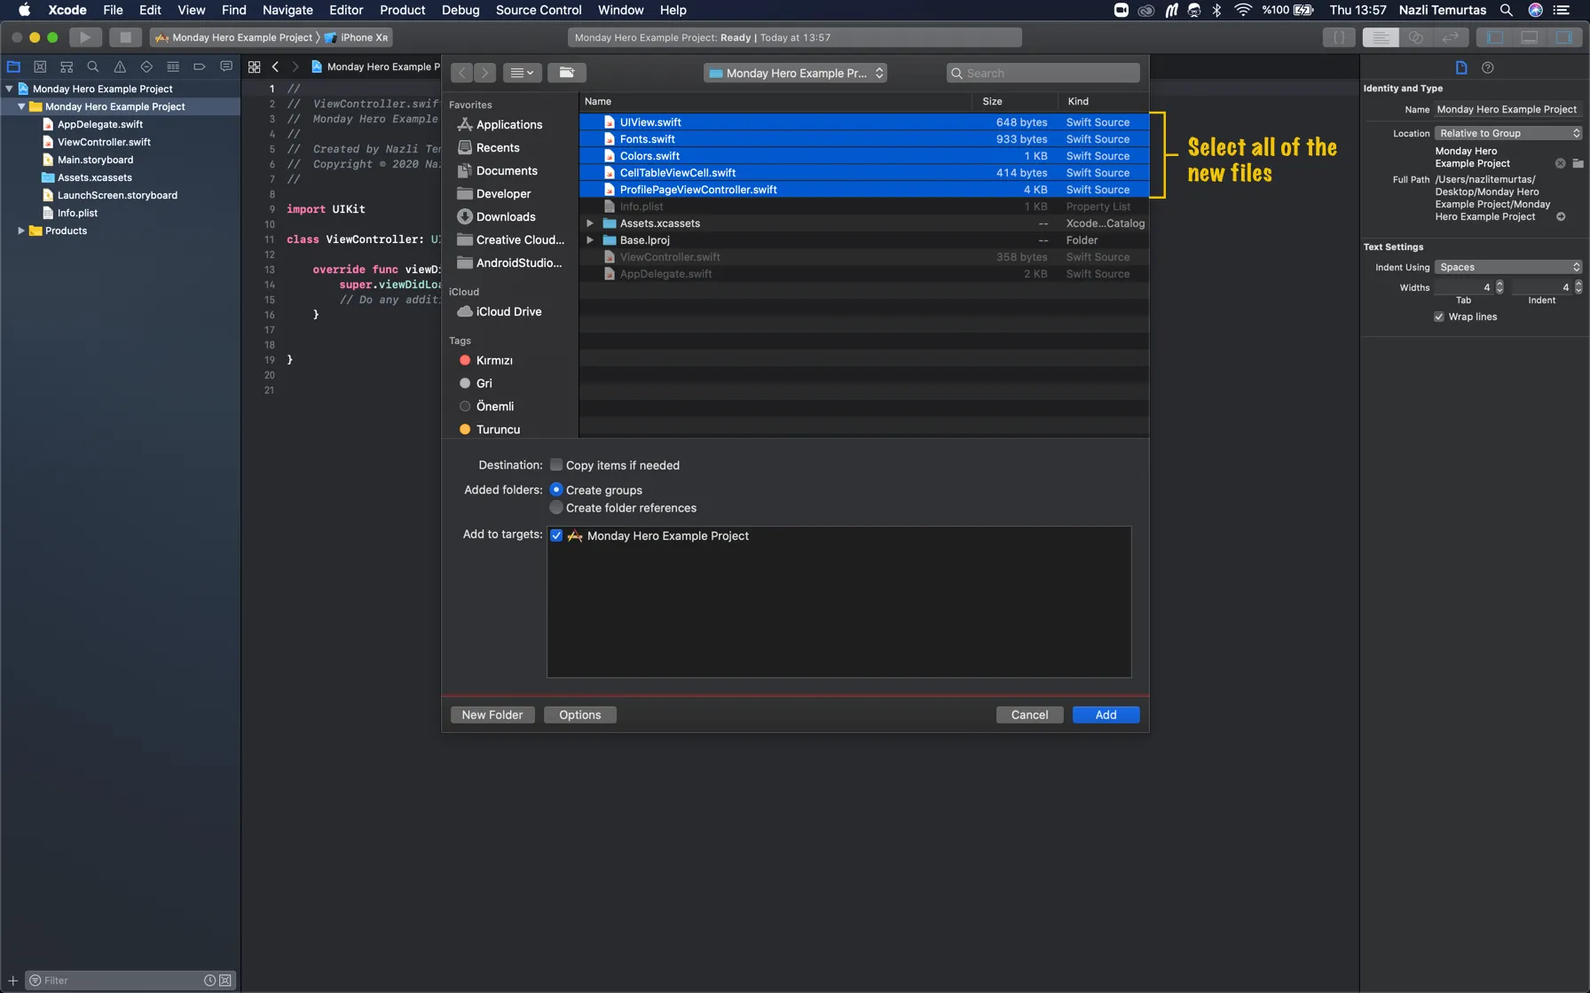
Task: Select Create folder references radio button
Action: pyautogui.click(x=556, y=507)
